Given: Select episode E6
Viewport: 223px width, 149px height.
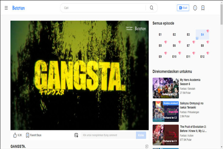Looking at the screenshot, I should coord(174,45).
